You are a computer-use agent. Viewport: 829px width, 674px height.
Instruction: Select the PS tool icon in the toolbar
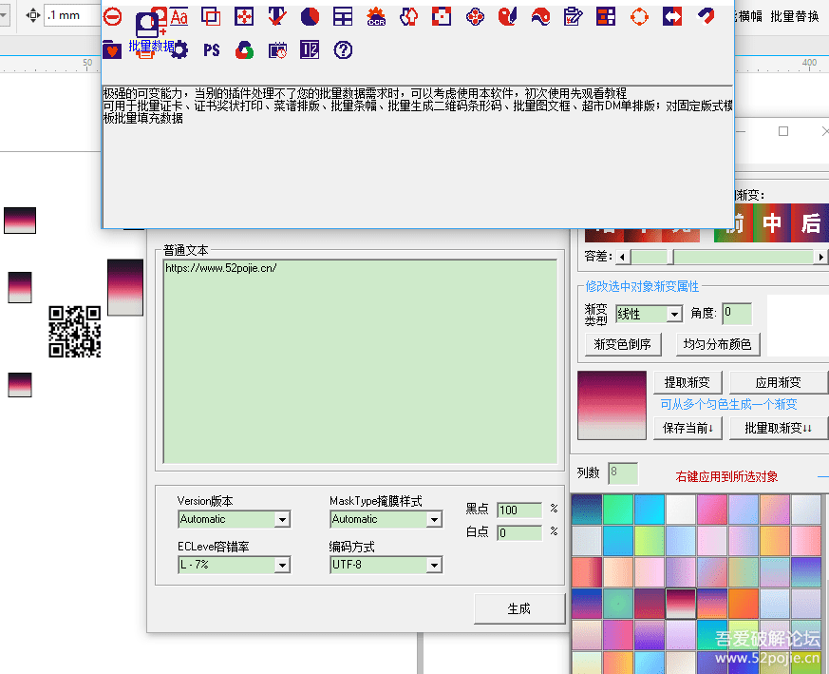[x=211, y=49]
